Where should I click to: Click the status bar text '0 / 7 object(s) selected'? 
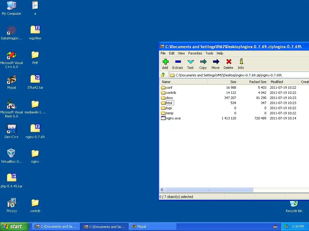tap(176, 197)
